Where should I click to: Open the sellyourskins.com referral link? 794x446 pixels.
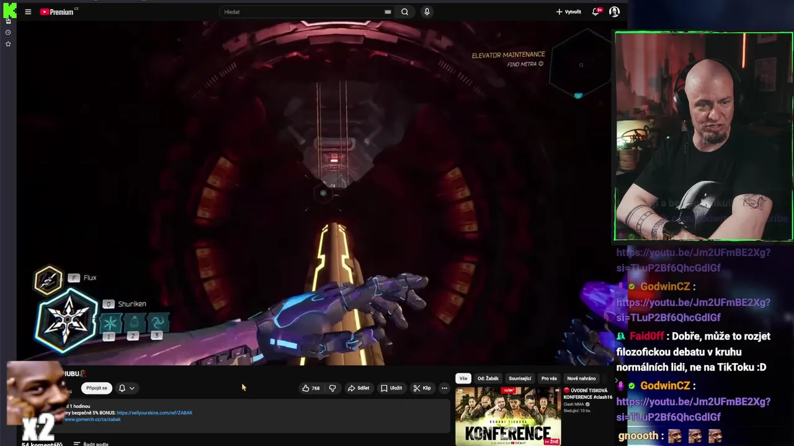point(154,413)
